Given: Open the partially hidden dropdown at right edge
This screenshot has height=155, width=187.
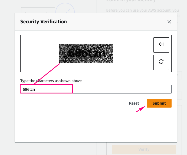Looking at the screenshot, I should click(179, 75).
